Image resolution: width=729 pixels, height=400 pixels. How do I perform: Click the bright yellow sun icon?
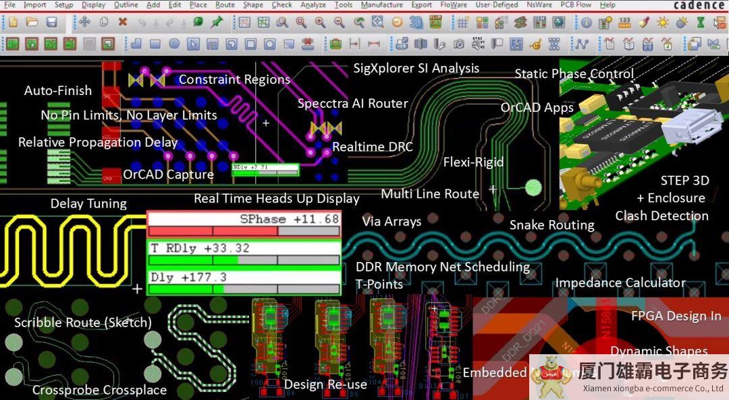click(663, 22)
